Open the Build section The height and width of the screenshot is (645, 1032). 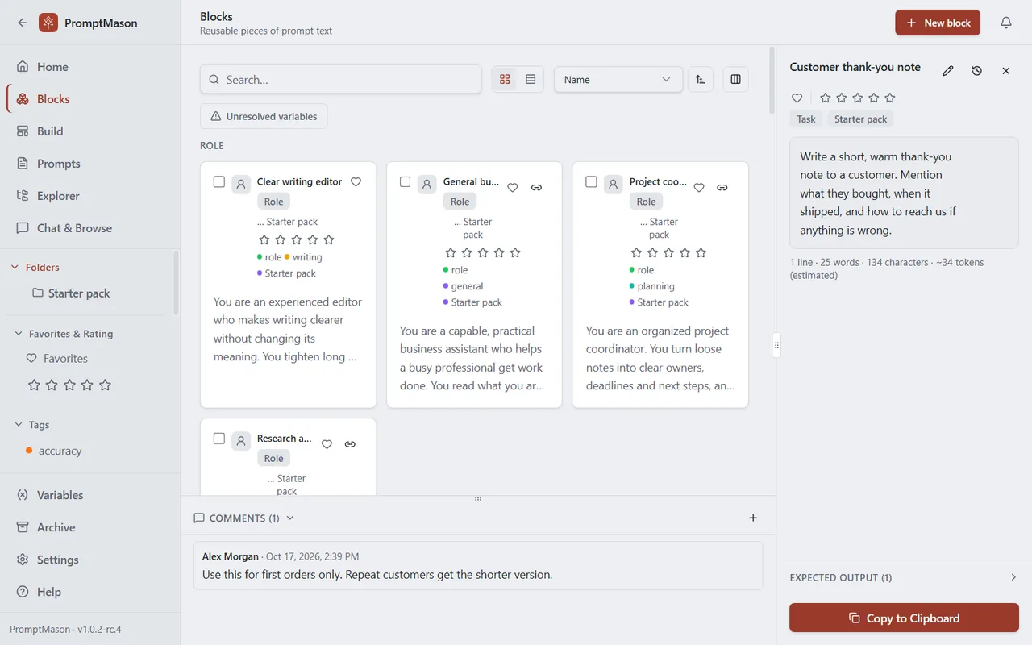coord(89,131)
